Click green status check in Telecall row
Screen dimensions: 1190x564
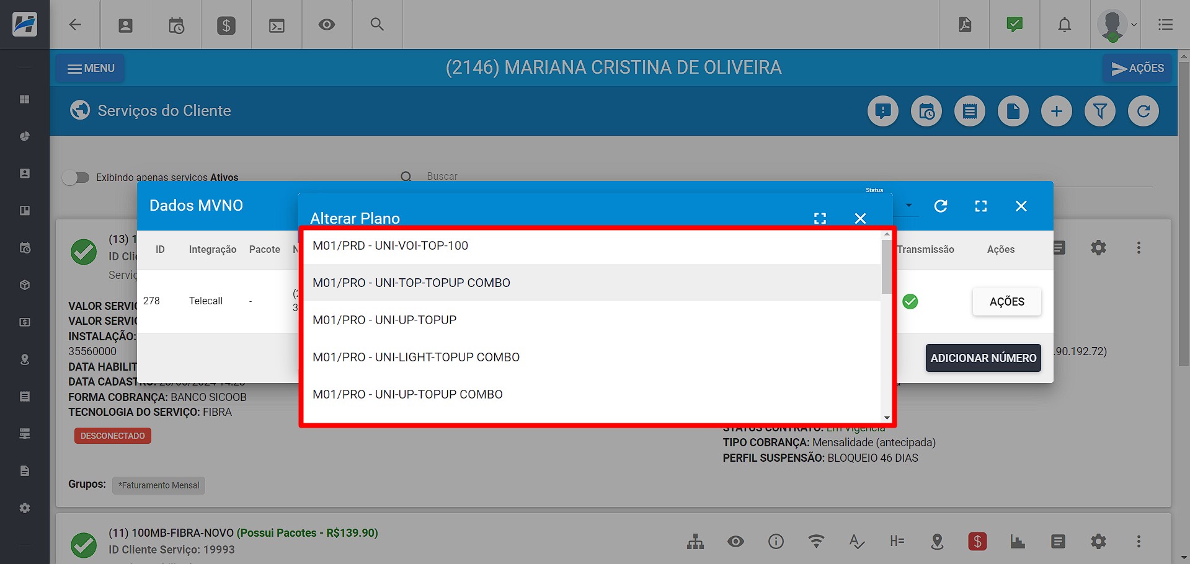pos(910,302)
